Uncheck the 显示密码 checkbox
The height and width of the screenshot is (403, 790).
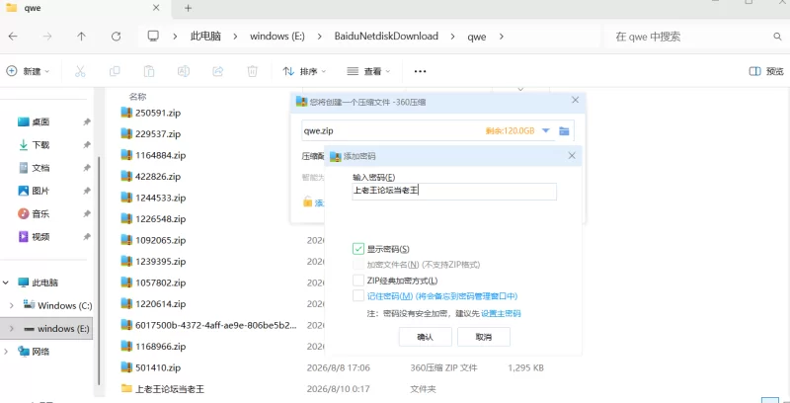(358, 249)
